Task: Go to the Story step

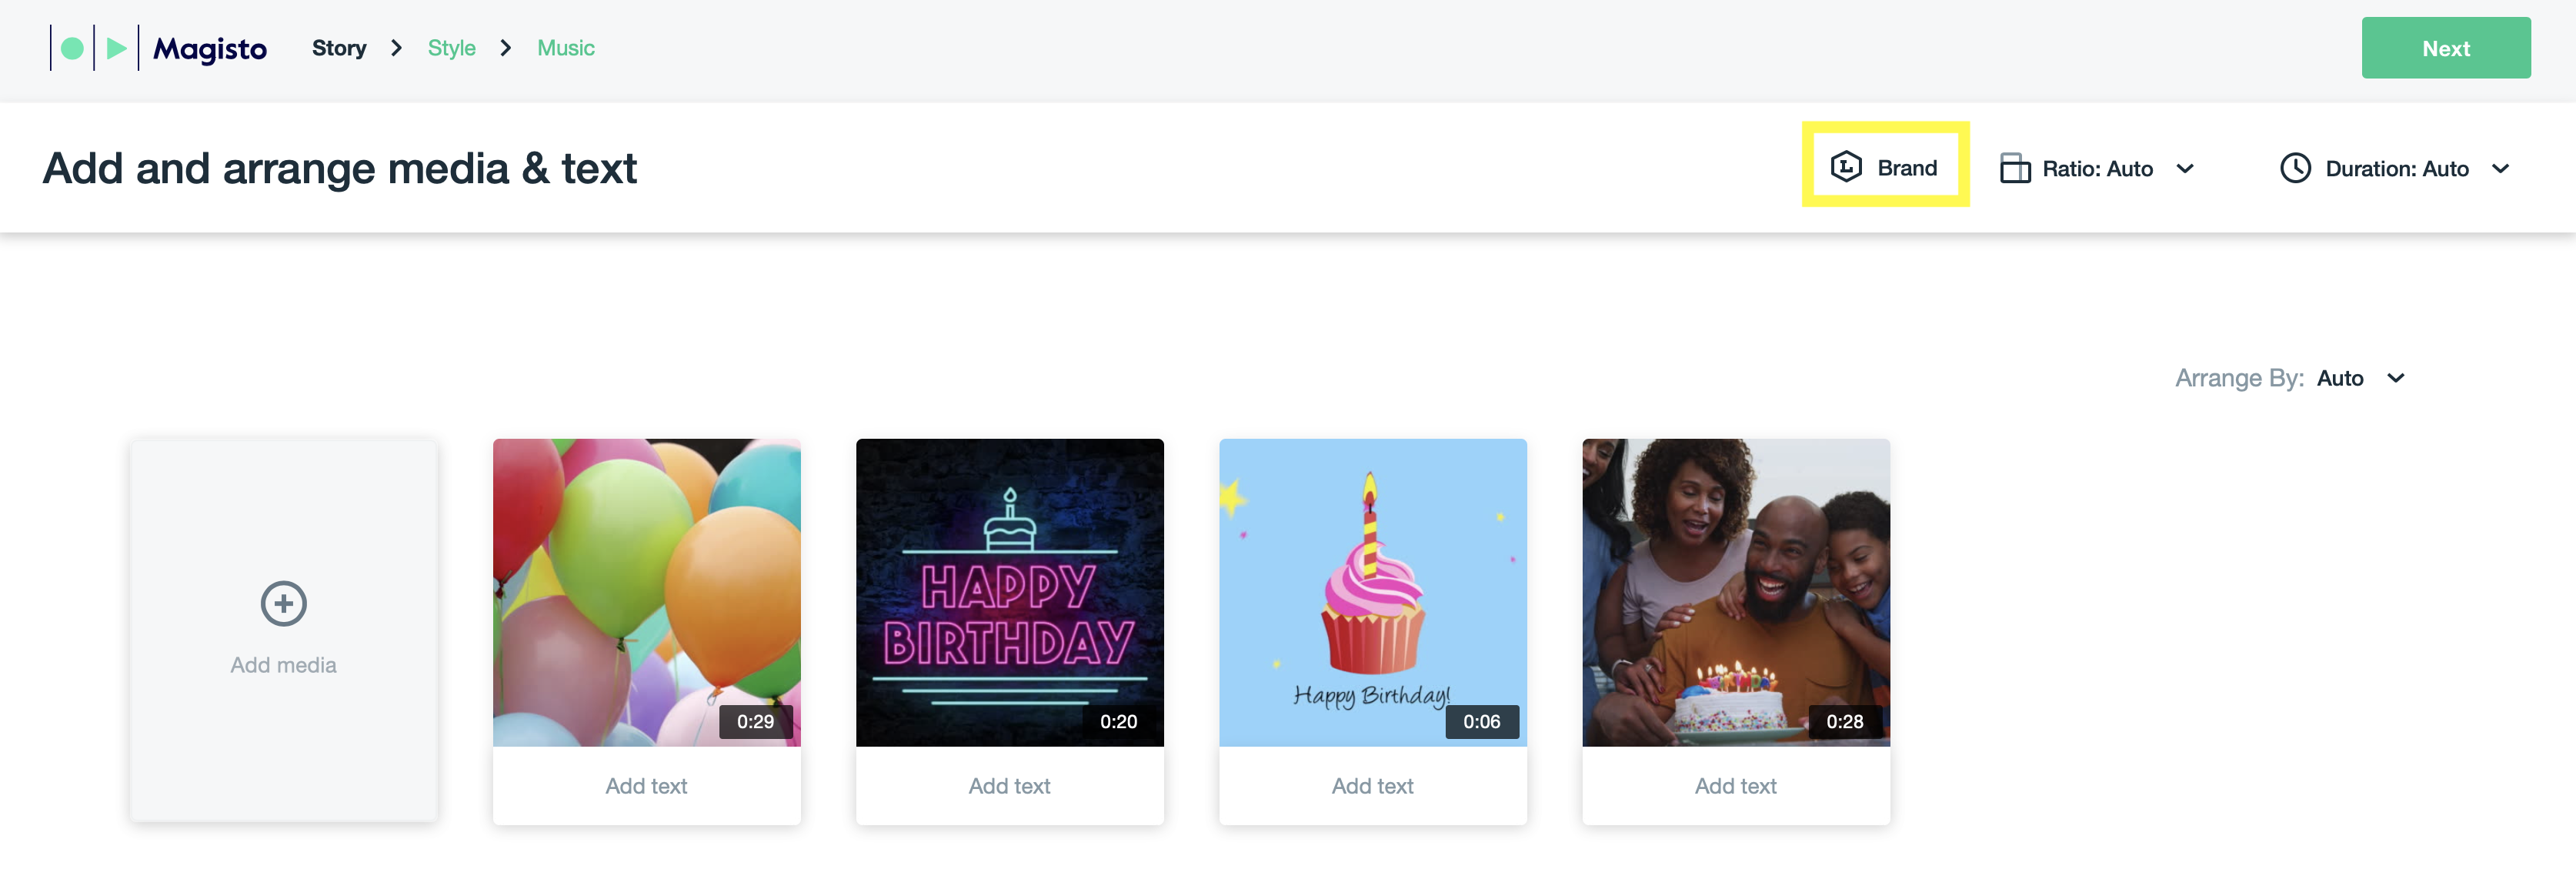Action: [x=339, y=48]
